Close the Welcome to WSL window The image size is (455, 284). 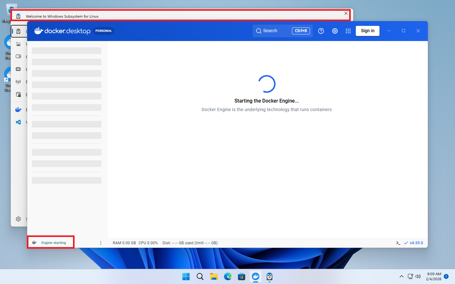(x=346, y=13)
